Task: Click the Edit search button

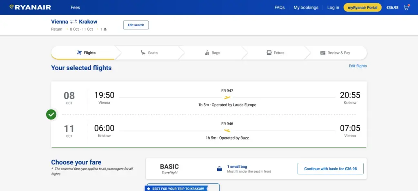Action: (136, 25)
